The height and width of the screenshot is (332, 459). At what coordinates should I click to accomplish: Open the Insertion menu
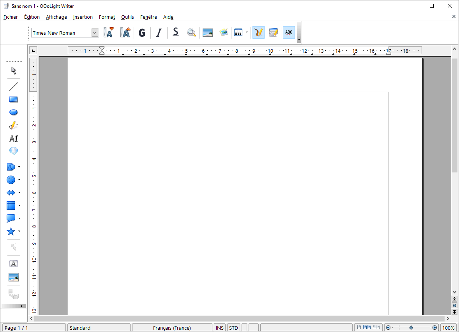83,17
